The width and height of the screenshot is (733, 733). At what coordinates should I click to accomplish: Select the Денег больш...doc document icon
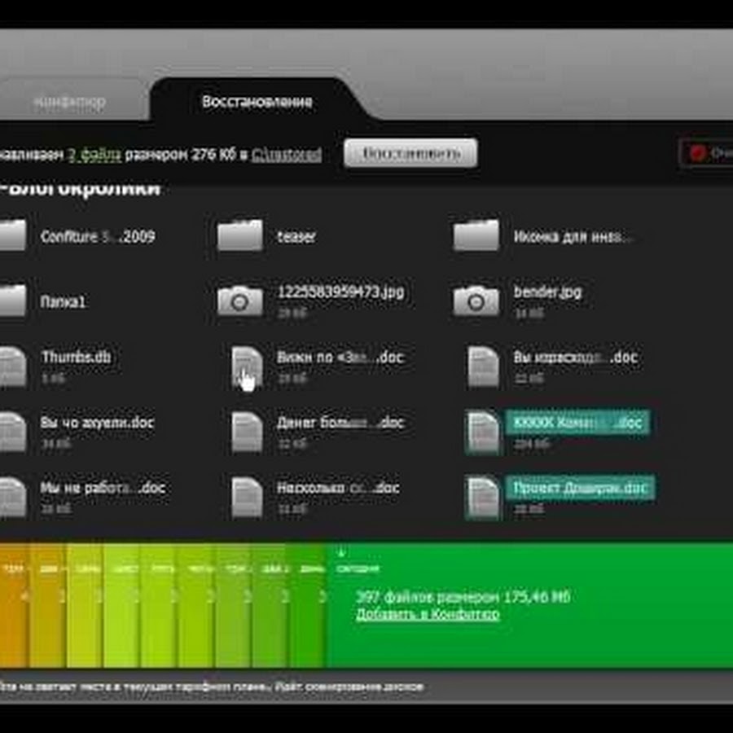click(246, 431)
